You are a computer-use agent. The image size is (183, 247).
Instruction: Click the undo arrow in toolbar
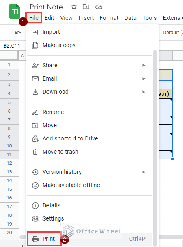(18, 33)
